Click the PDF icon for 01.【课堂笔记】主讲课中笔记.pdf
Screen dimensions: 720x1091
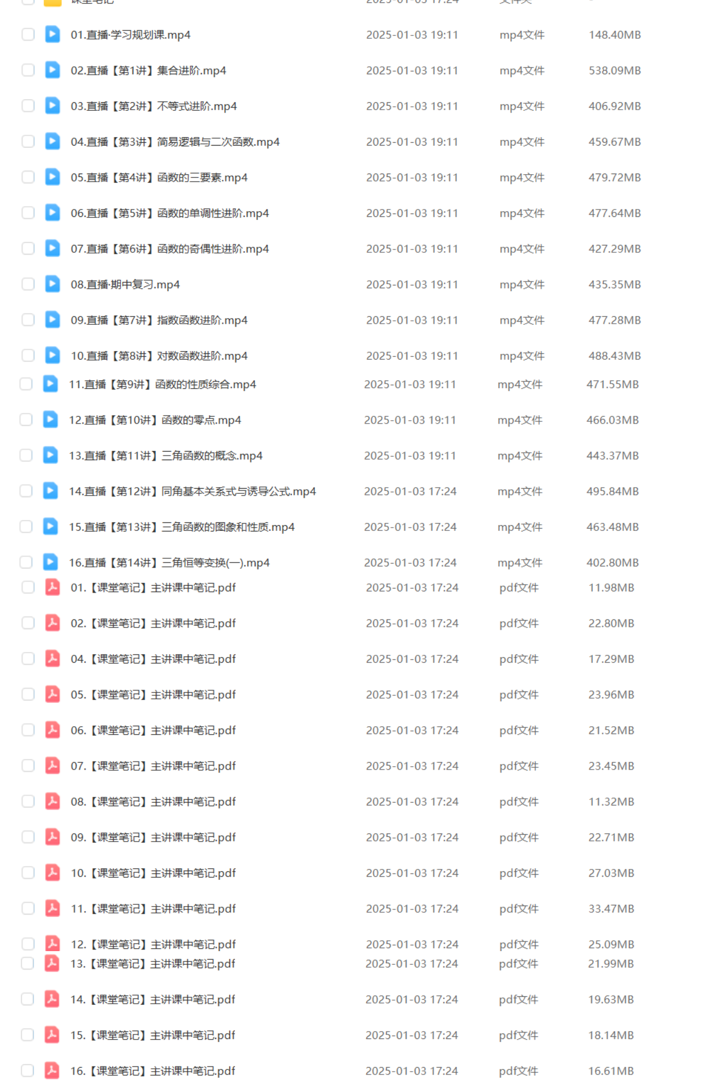tap(52, 587)
